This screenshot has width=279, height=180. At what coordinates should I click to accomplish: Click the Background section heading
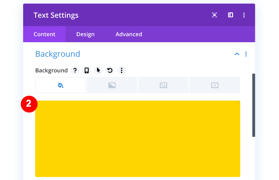[x=58, y=54]
